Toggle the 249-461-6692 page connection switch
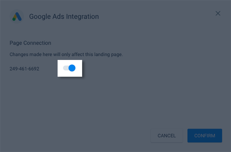This screenshot has height=152, width=231. (69, 68)
